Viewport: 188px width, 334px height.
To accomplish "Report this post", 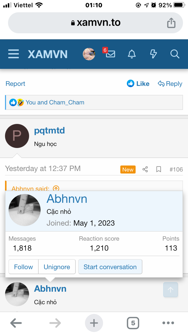I will click(x=16, y=84).
